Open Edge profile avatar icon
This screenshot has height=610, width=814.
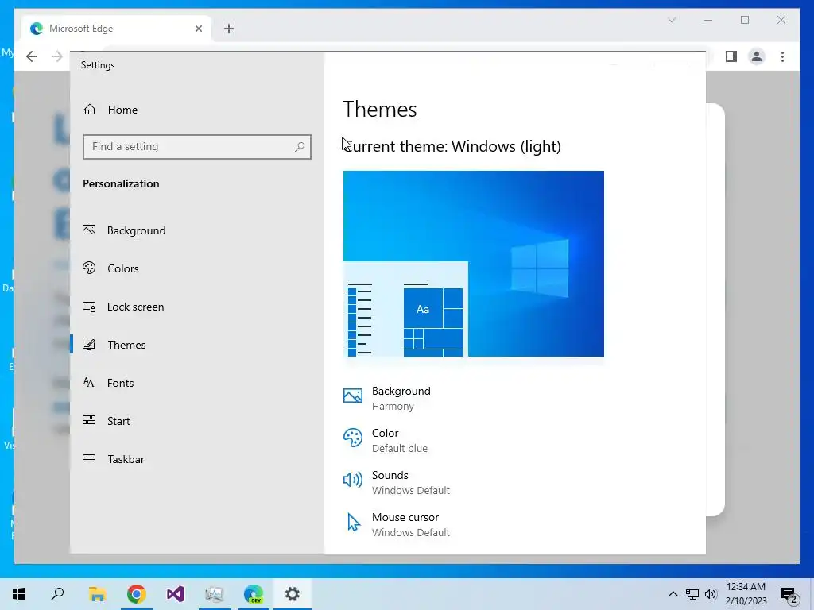click(757, 56)
